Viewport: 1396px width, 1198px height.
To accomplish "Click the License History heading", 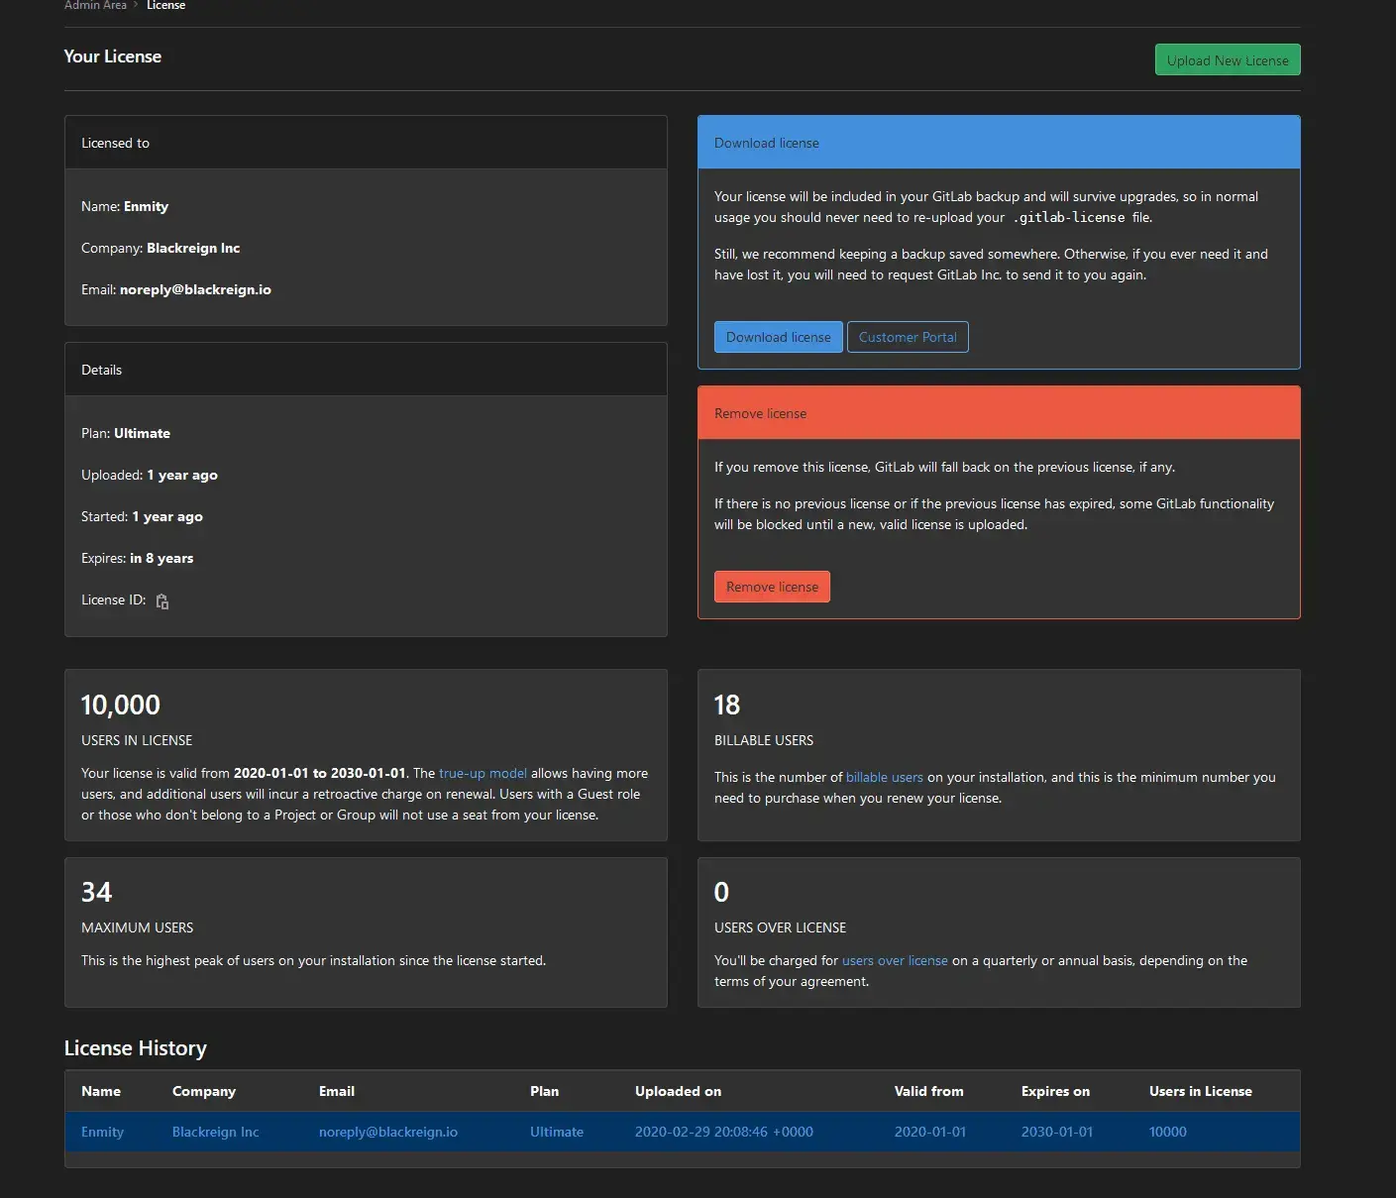I will 136,1048.
